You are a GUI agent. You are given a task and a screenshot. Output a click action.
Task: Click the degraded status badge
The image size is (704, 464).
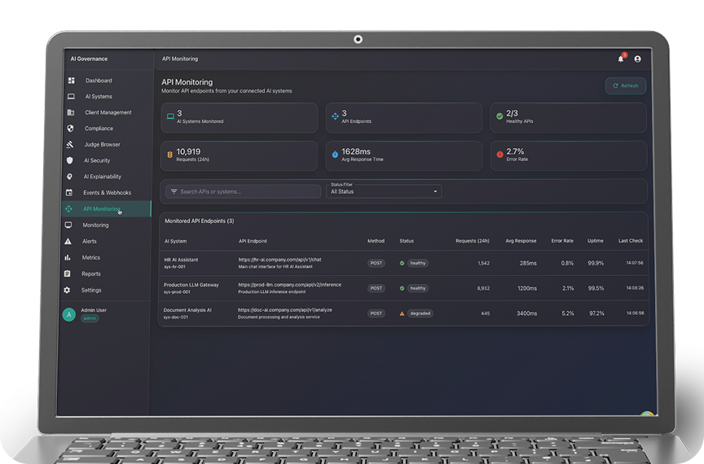pyautogui.click(x=420, y=313)
